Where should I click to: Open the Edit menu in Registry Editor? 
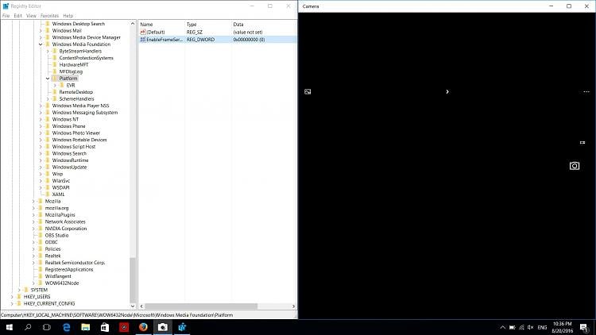(17, 16)
